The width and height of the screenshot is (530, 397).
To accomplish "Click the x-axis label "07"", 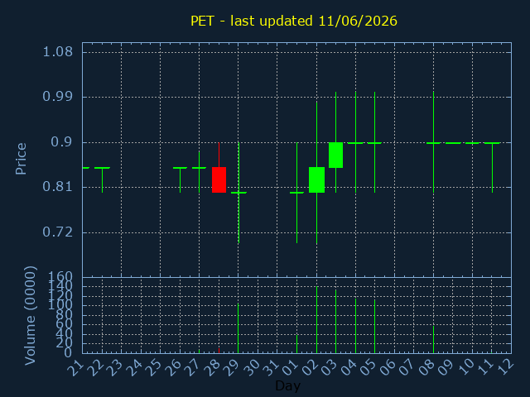I will point(407,368).
